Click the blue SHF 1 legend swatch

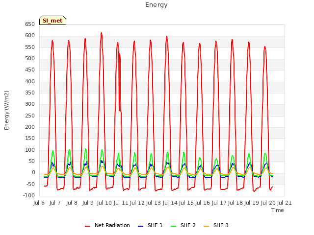(x=141, y=226)
